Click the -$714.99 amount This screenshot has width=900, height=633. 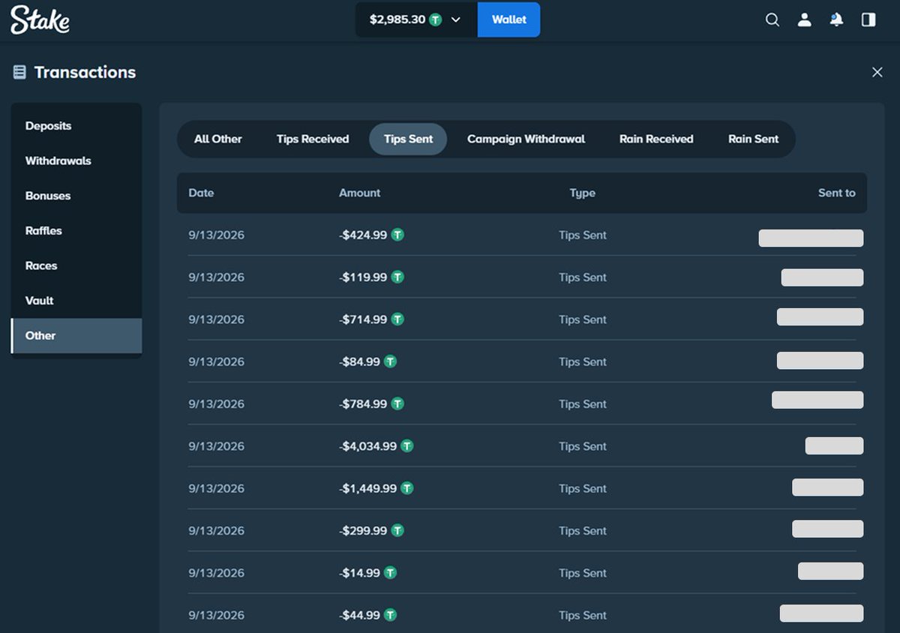pos(363,319)
